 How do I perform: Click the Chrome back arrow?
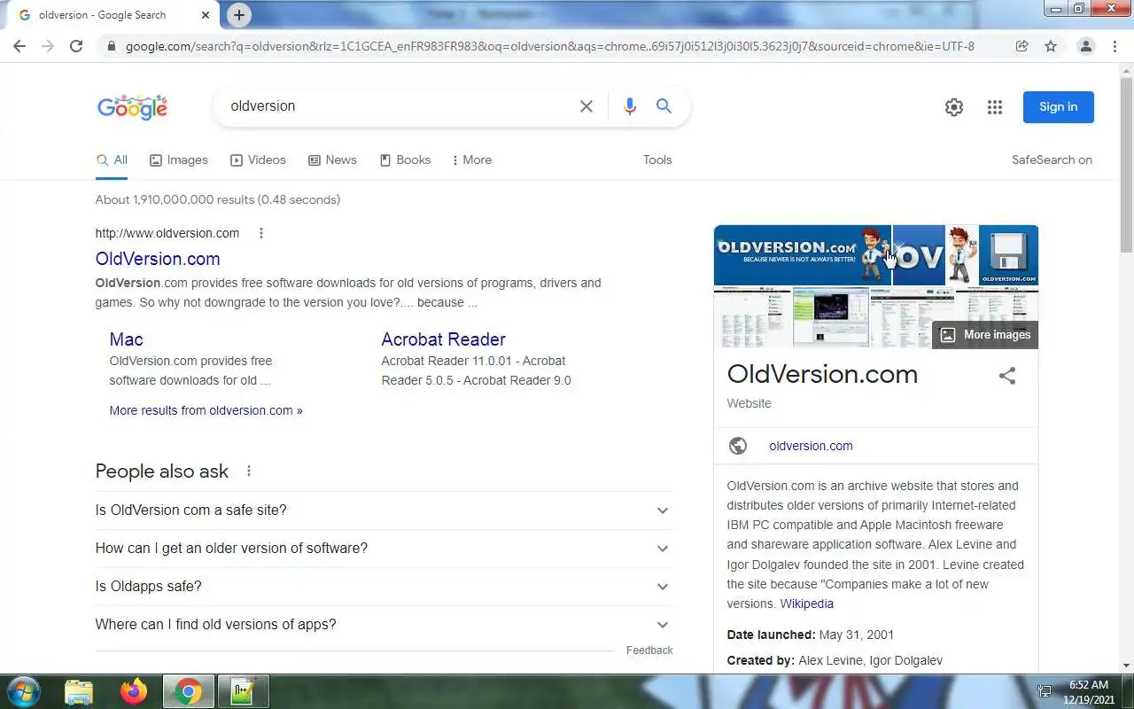(x=19, y=46)
